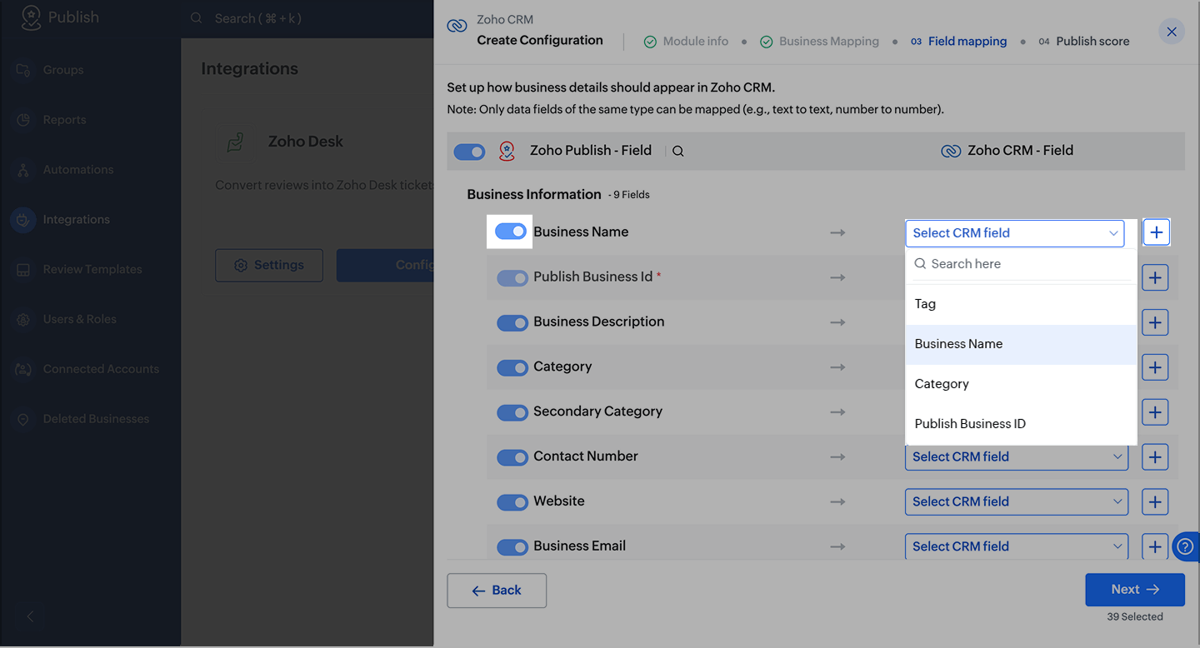Image resolution: width=1200 pixels, height=648 pixels.
Task: Click the plus icon beside Business Name
Action: click(1156, 232)
